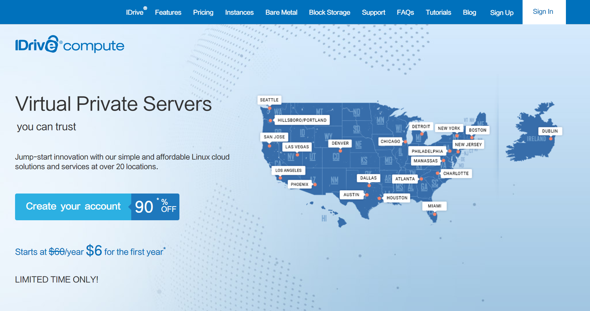The width and height of the screenshot is (590, 311).
Task: Visit the Support page
Action: click(373, 12)
